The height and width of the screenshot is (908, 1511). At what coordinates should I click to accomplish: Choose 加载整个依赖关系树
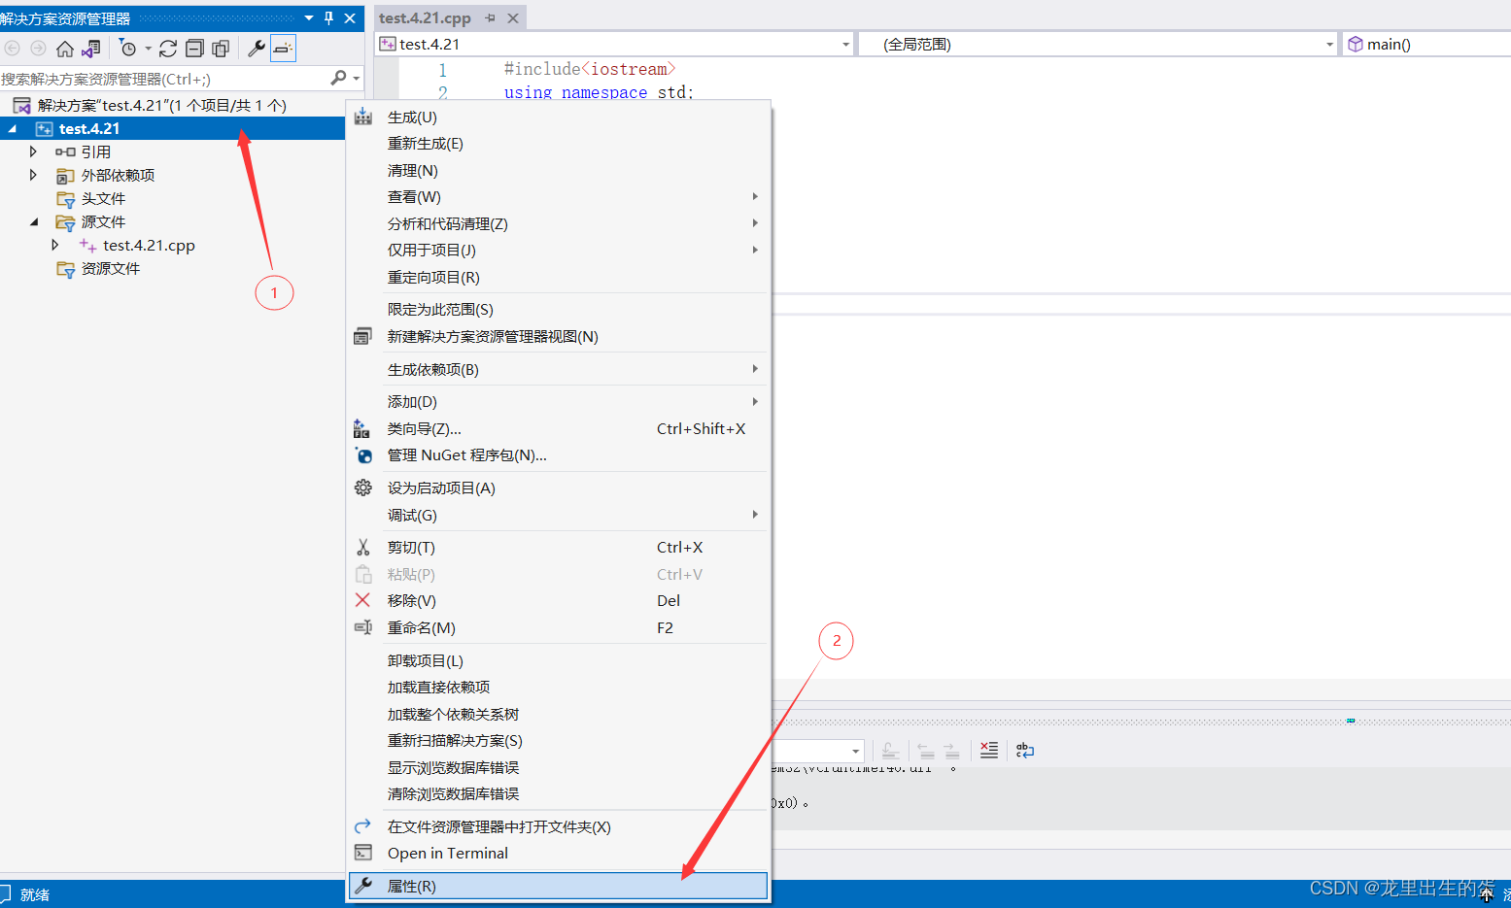coord(559,714)
